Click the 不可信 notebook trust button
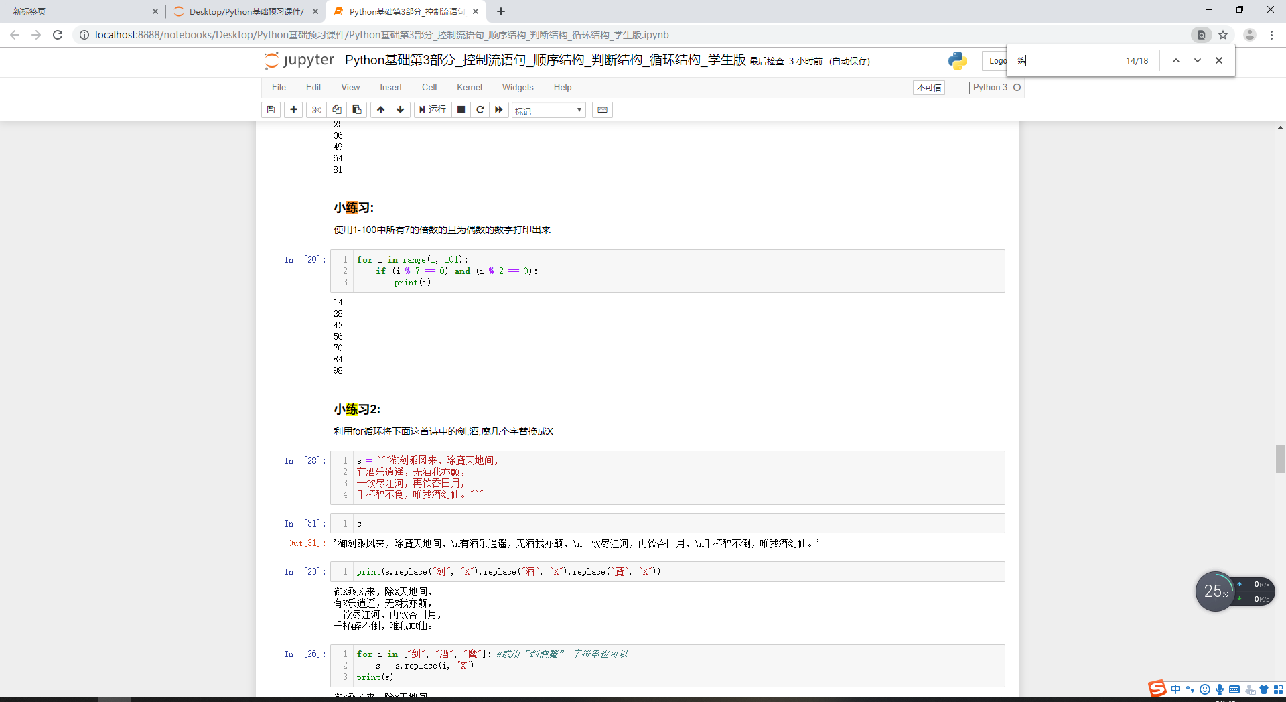Image resolution: width=1286 pixels, height=702 pixels. pyautogui.click(x=929, y=88)
